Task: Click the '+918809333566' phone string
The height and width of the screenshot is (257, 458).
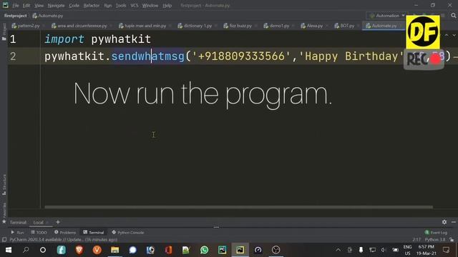Action: (241, 56)
